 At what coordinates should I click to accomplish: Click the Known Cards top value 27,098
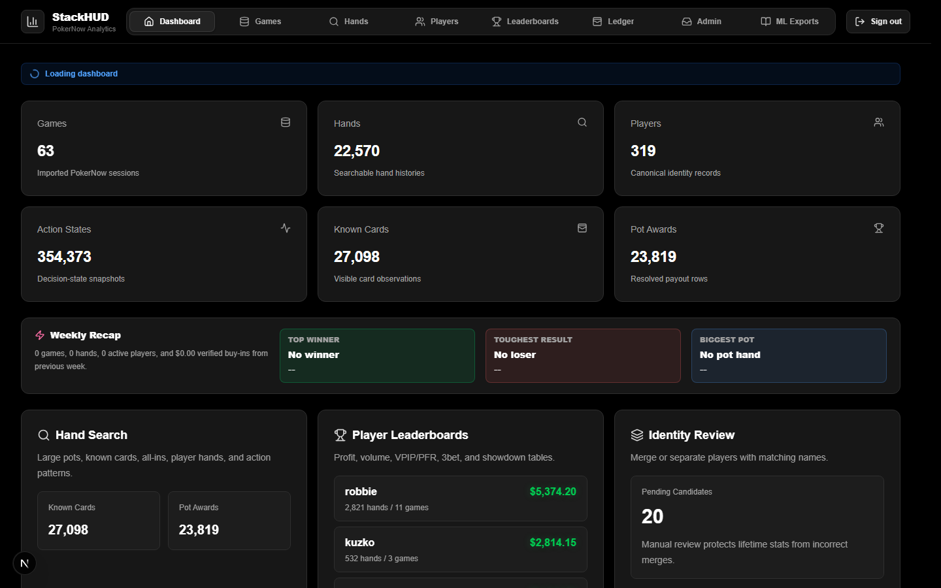click(357, 257)
